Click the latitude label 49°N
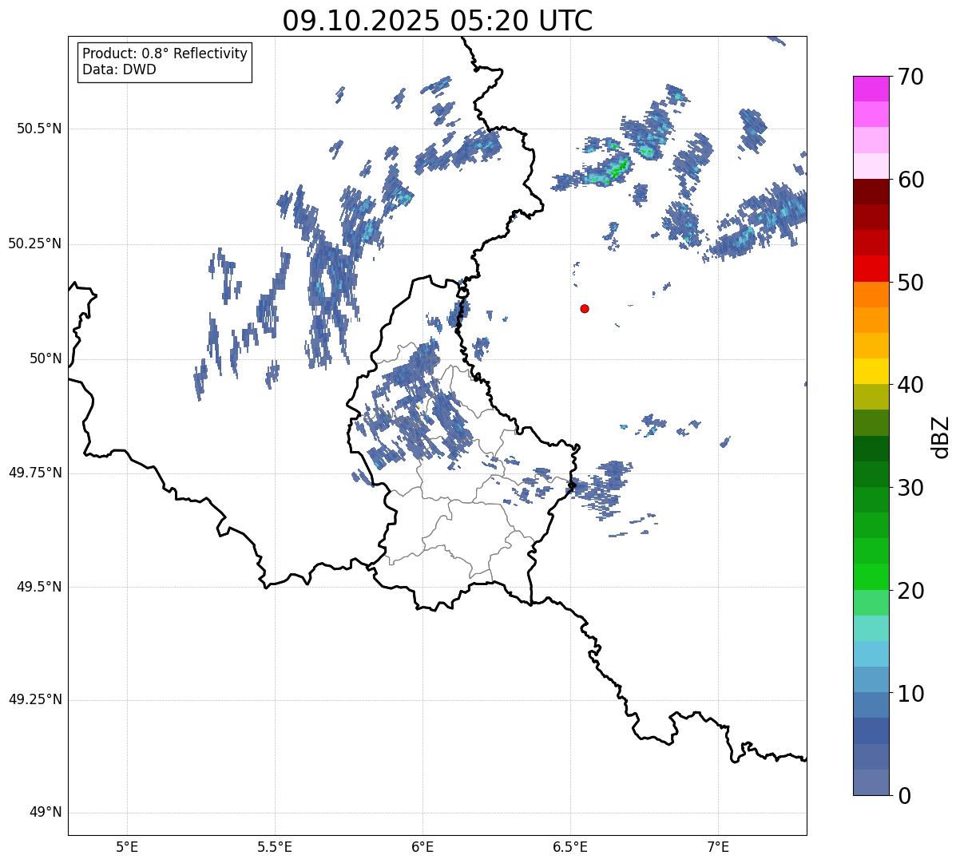 tap(46, 813)
